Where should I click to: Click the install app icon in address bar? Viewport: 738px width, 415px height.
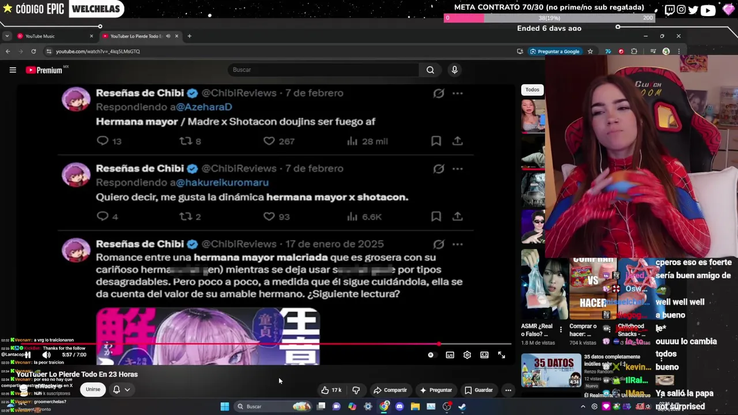[x=520, y=51]
